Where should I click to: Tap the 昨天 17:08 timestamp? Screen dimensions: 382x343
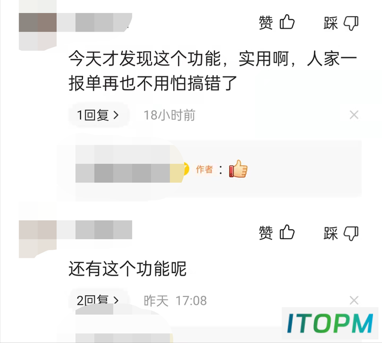[x=175, y=301]
